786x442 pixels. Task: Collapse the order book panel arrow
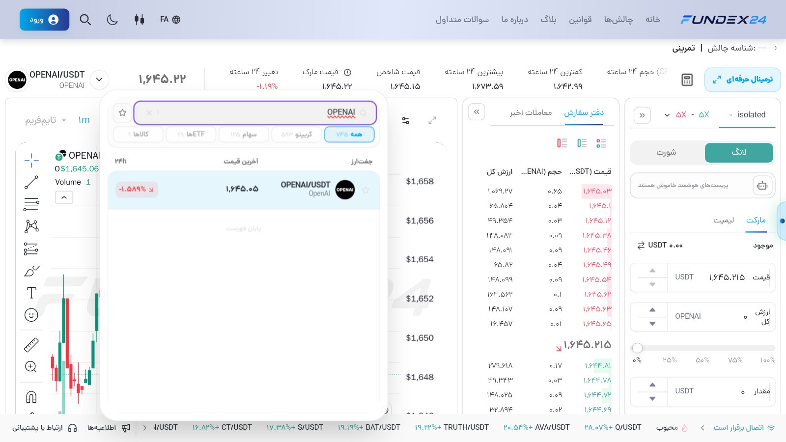click(x=477, y=112)
